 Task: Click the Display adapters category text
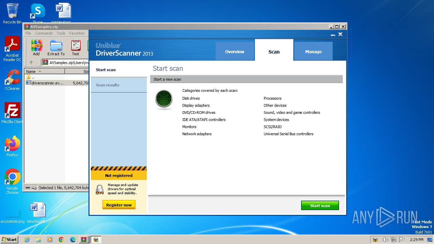[196, 105]
